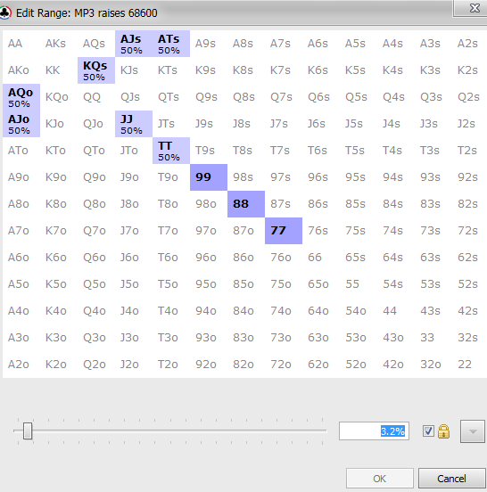Viewport: 487px width, 492px height.
Task: Select the 32s hand cell
Action: coord(470,338)
